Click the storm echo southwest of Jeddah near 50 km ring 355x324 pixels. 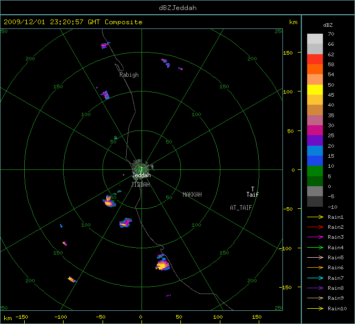coord(109,201)
